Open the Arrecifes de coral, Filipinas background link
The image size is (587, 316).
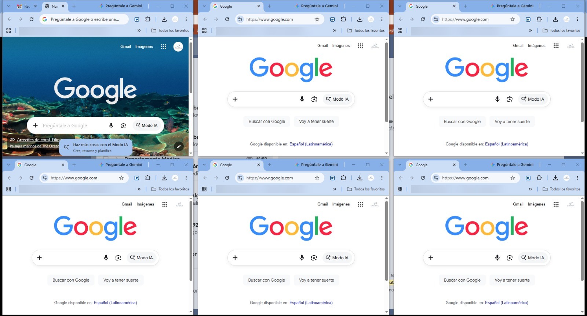[x=39, y=140]
